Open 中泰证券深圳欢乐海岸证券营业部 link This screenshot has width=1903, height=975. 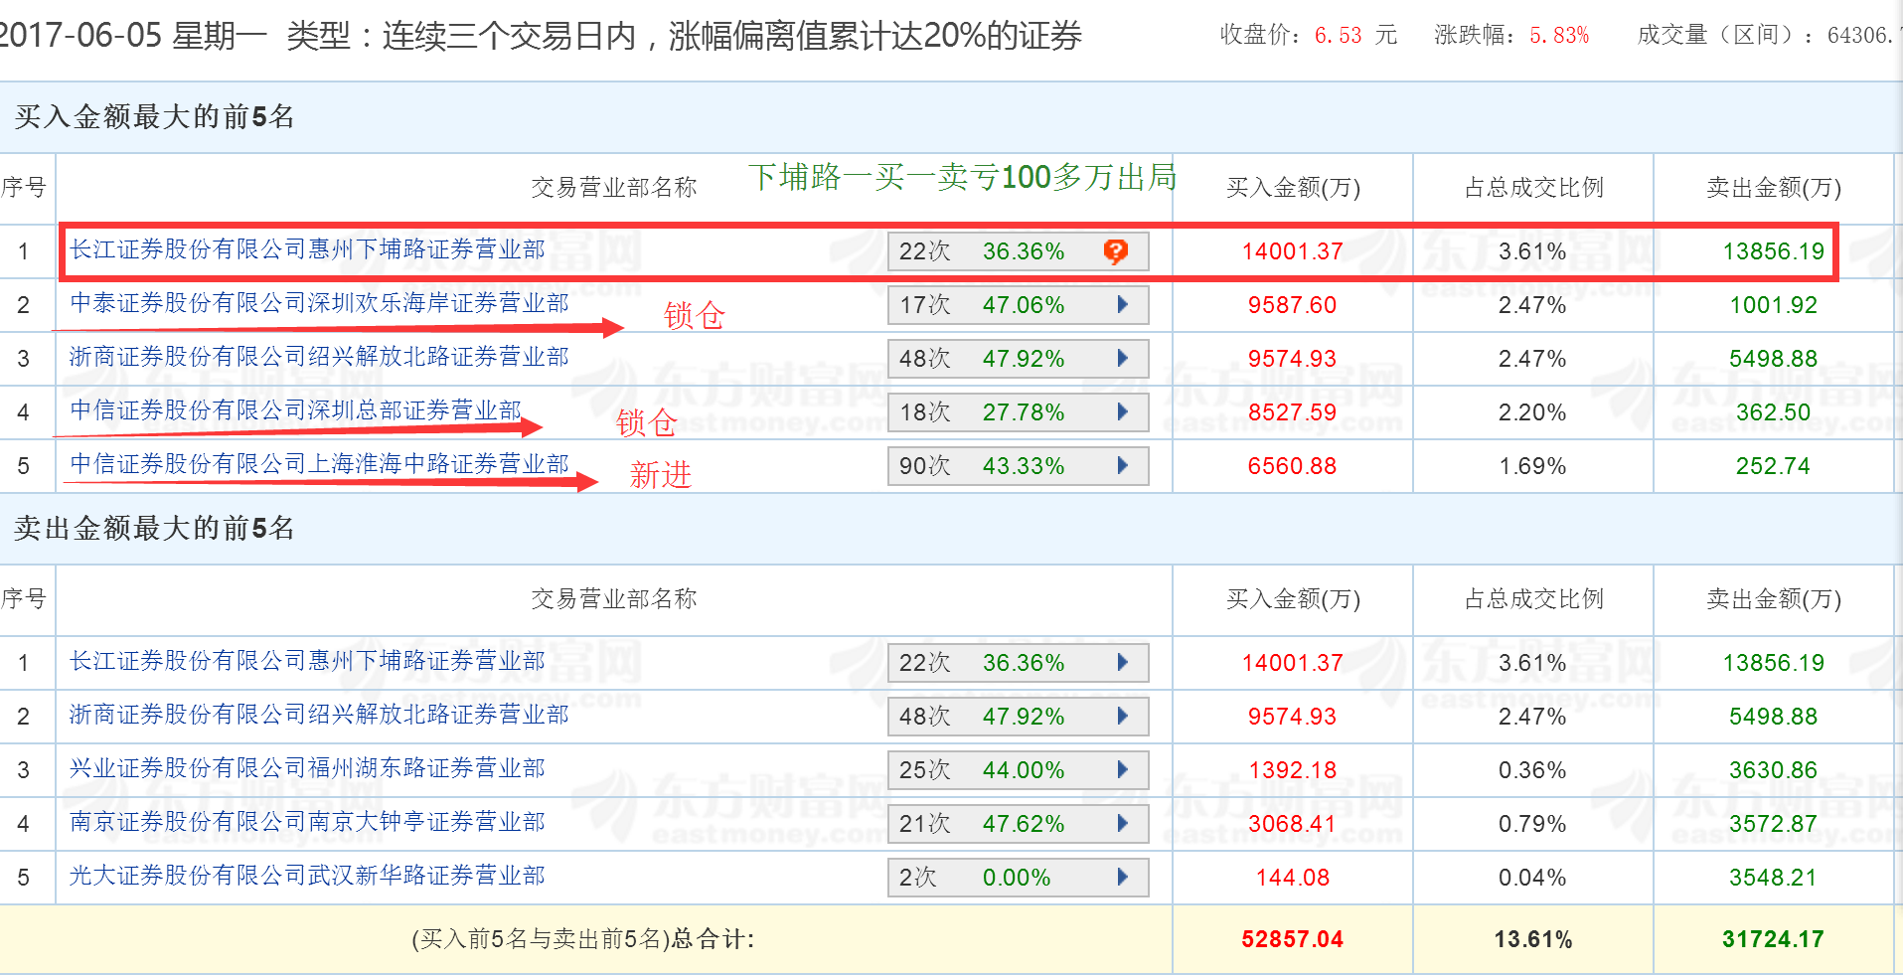(x=319, y=303)
